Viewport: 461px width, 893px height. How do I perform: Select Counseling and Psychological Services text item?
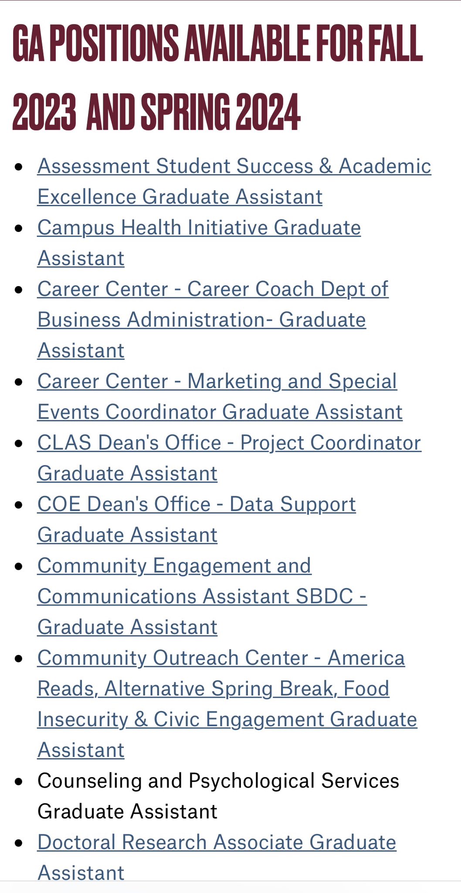click(x=218, y=796)
